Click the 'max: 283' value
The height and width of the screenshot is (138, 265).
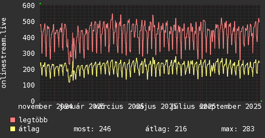(x=238, y=129)
